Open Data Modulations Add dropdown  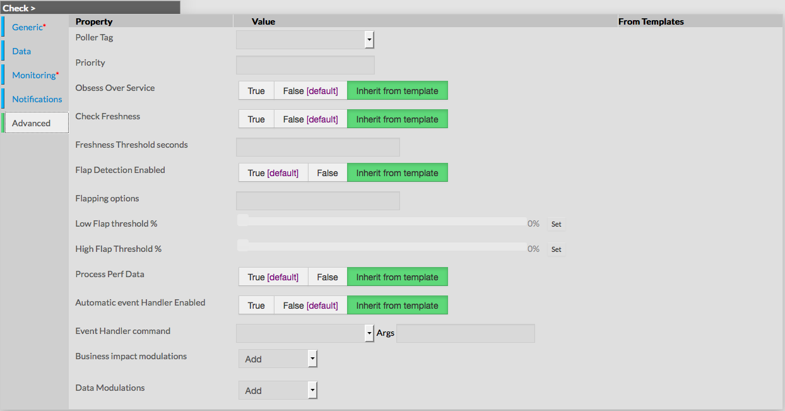click(312, 390)
